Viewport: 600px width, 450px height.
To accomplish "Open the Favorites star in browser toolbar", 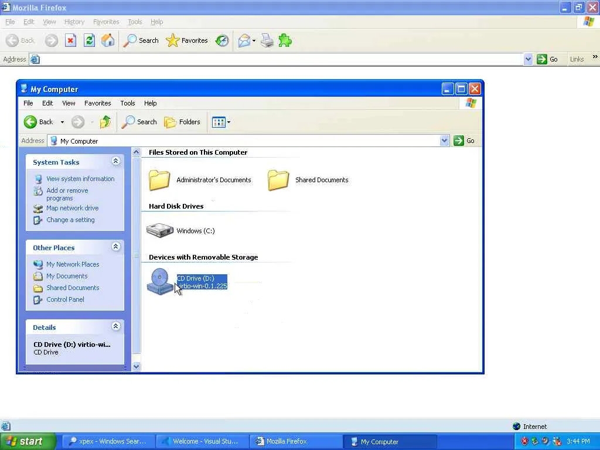I will coord(187,40).
